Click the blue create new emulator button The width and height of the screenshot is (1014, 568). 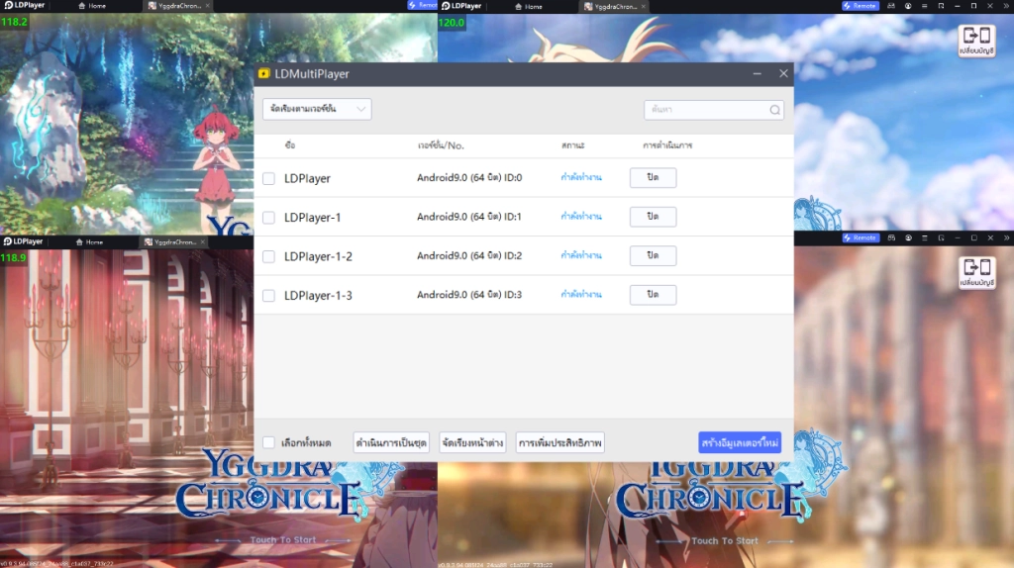[740, 442]
